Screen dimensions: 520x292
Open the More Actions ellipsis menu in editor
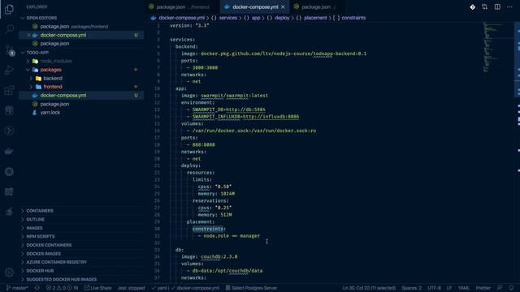coord(509,6)
